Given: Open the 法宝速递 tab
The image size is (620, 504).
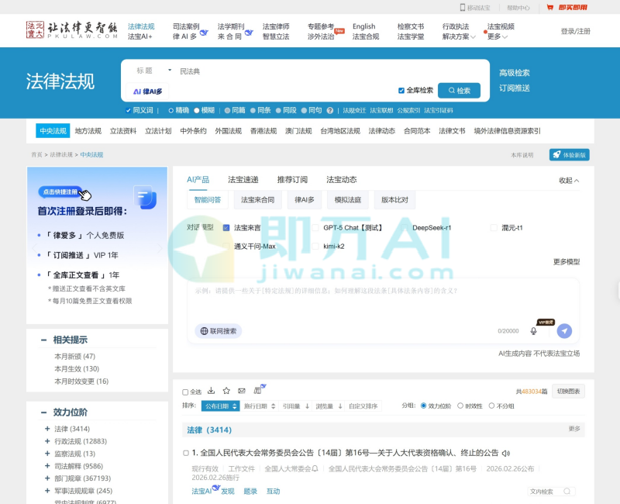Looking at the screenshot, I should (243, 180).
